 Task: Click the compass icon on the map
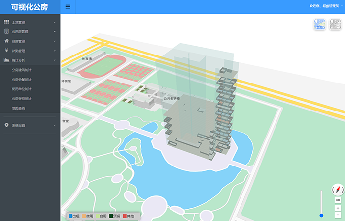[x=338, y=189]
